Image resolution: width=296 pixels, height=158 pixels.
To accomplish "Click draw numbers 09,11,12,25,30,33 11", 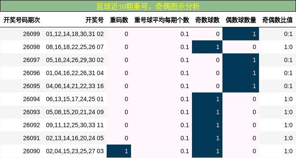I will coord(75,125).
